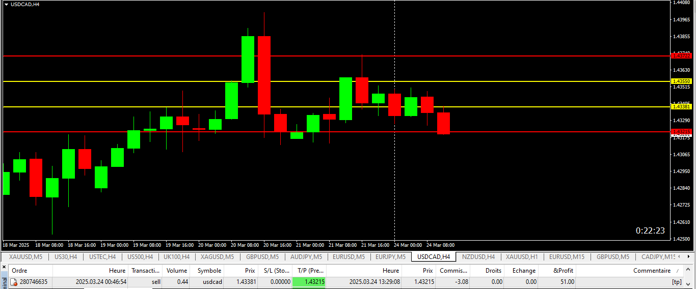Select the XAGUSD,M5 chart tab

[218, 257]
